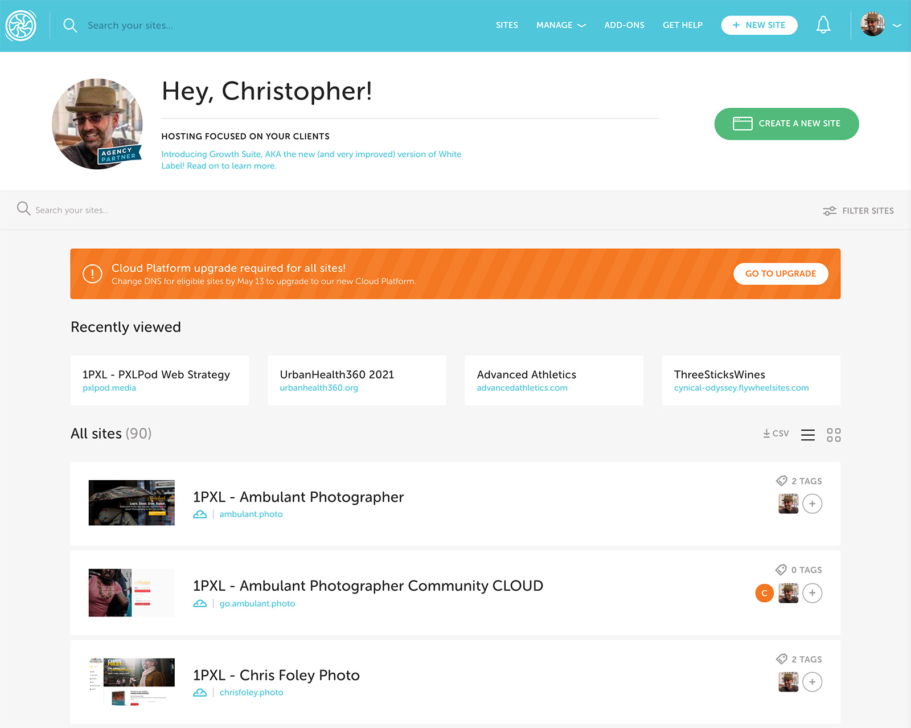Viewport: 911px width, 728px height.
Task: Click the warning icon in the upgrade banner
Action: (x=92, y=274)
